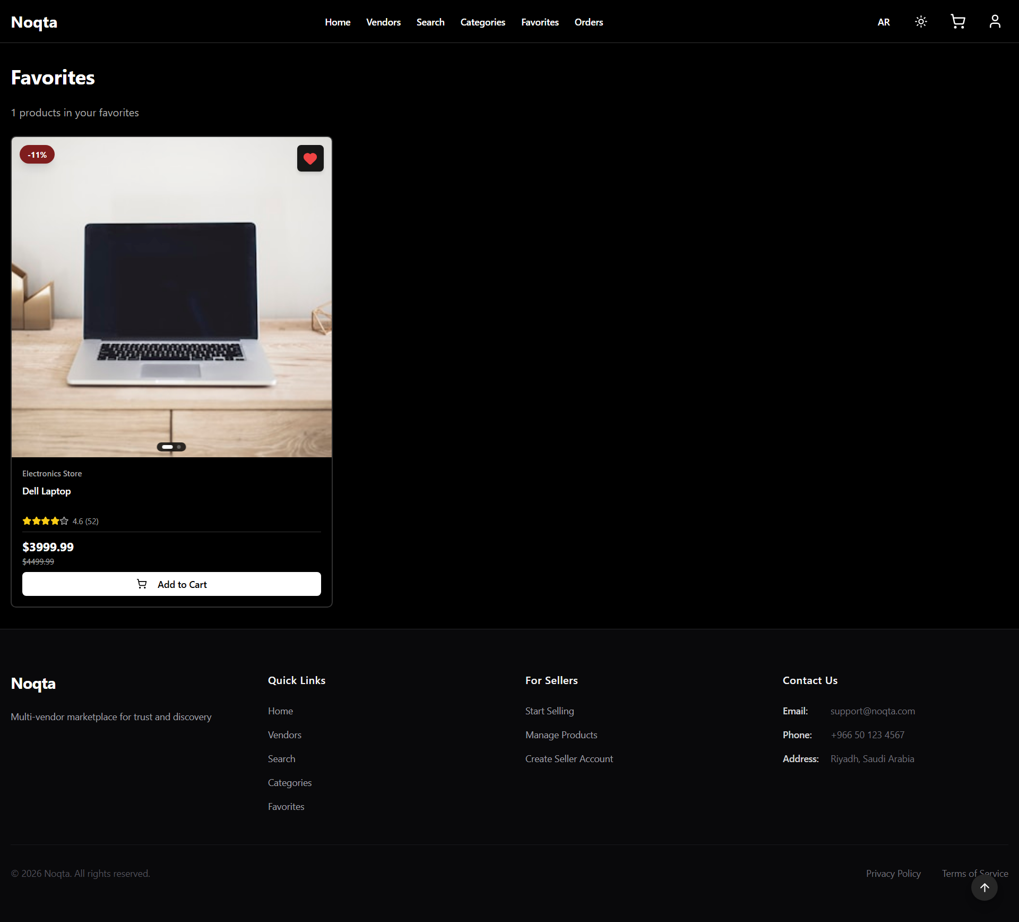1019x922 pixels.
Task: Click the 4.6 (52) star rating
Action: pos(61,521)
